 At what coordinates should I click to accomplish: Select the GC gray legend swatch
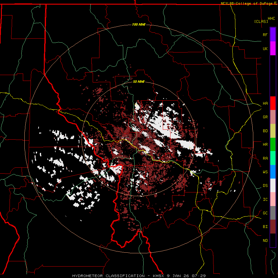[273, 213]
